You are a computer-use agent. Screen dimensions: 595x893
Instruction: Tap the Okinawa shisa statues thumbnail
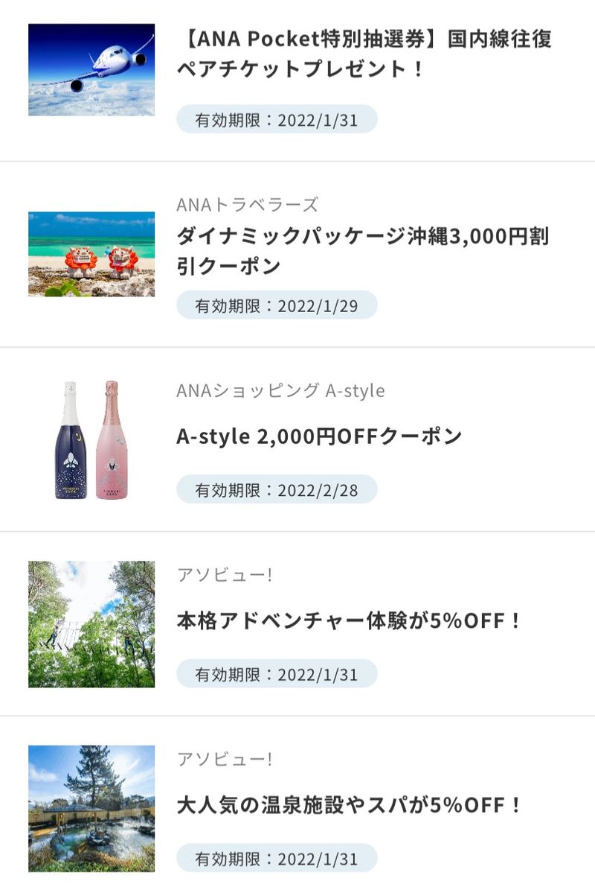[x=91, y=254]
